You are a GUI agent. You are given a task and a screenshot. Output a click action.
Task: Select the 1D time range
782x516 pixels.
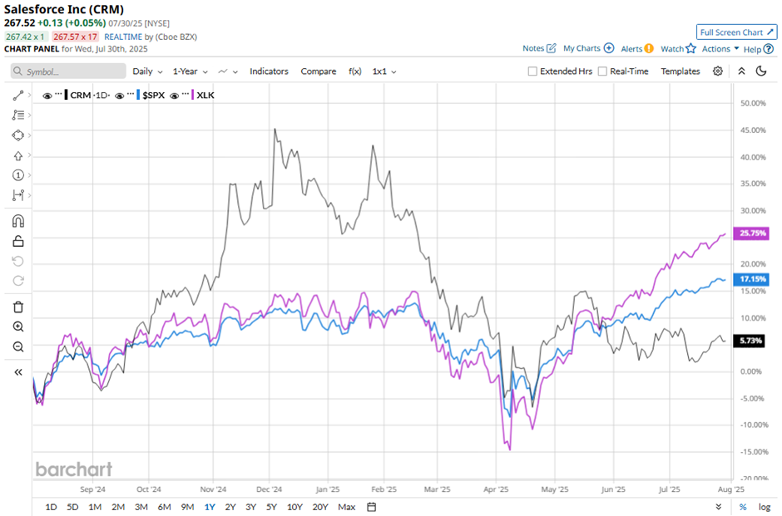pos(51,507)
